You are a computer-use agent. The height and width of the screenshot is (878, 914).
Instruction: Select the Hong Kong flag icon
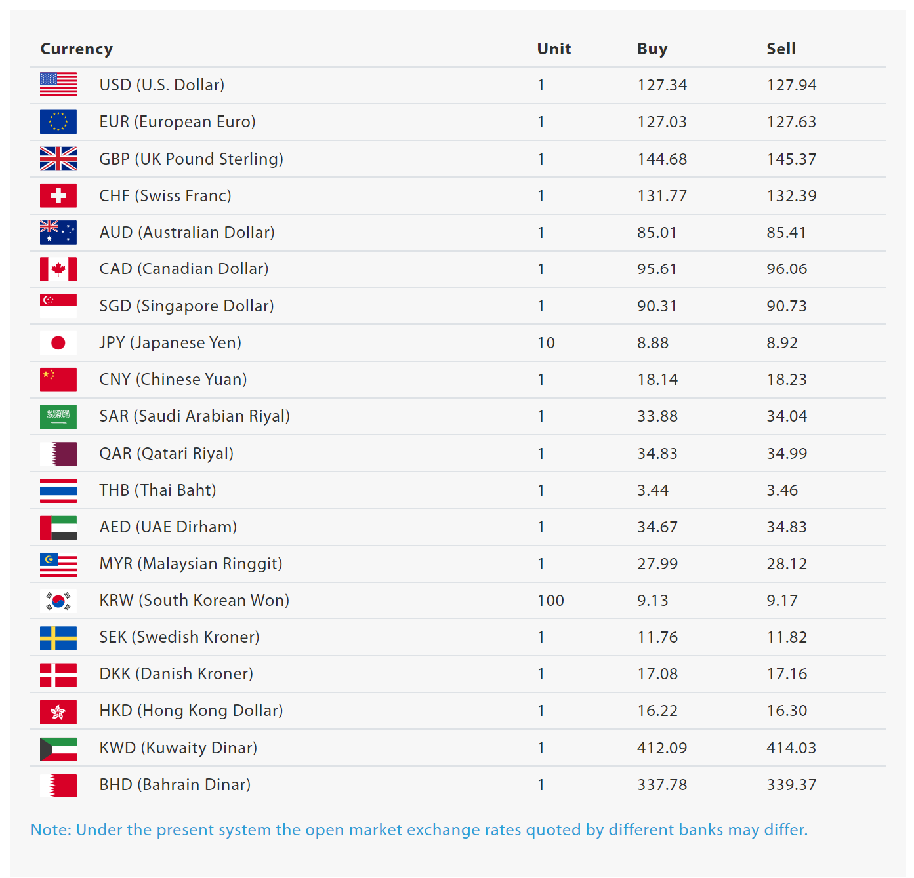point(58,711)
